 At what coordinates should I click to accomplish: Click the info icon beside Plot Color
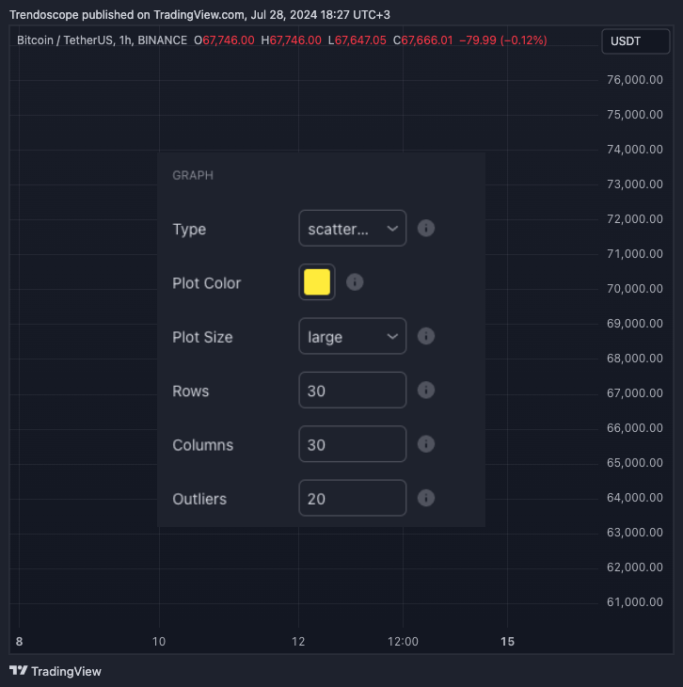point(355,282)
